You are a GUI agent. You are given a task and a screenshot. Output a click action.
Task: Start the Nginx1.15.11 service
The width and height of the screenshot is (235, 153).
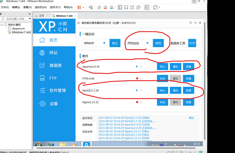(x=163, y=102)
